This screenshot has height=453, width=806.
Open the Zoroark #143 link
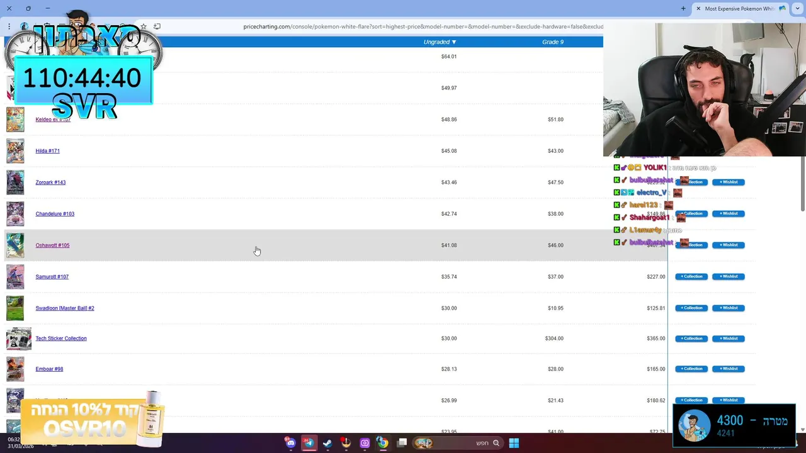pyautogui.click(x=50, y=182)
